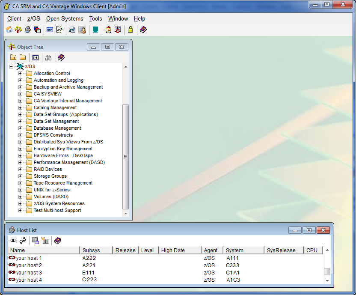Expand the Volumes (DASD) tree node
This screenshot has width=356, height=295.
21,197
